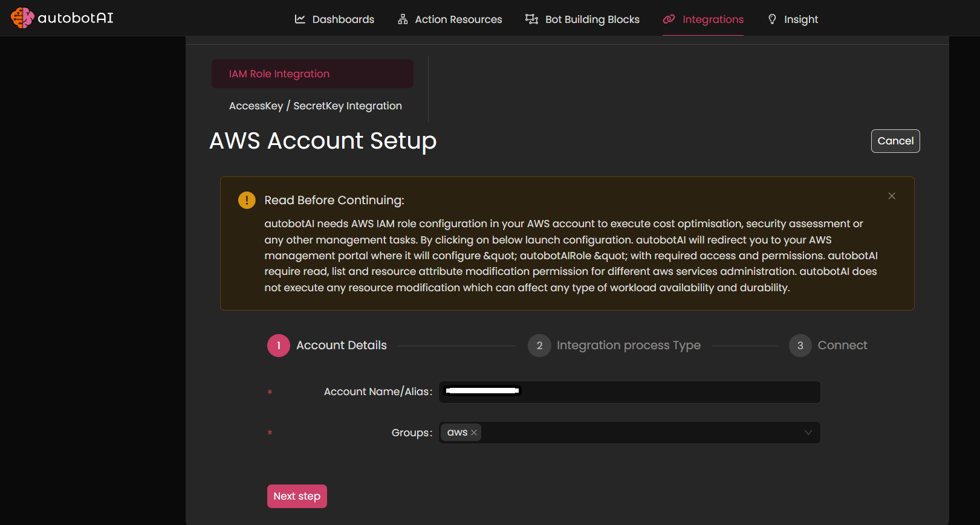This screenshot has width=980, height=525.
Task: Click the Action Resources hierarchy icon
Action: coord(403,19)
